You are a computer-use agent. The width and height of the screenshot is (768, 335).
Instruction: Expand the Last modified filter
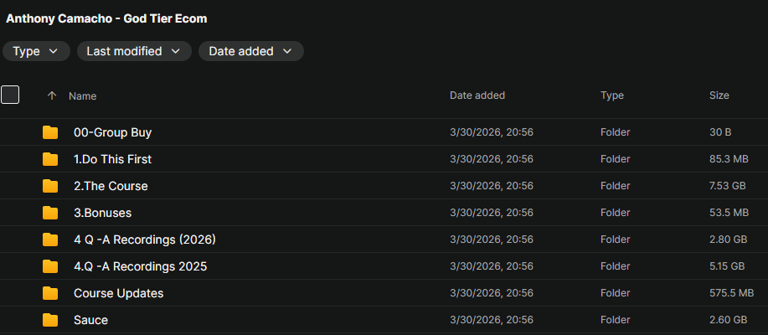133,51
